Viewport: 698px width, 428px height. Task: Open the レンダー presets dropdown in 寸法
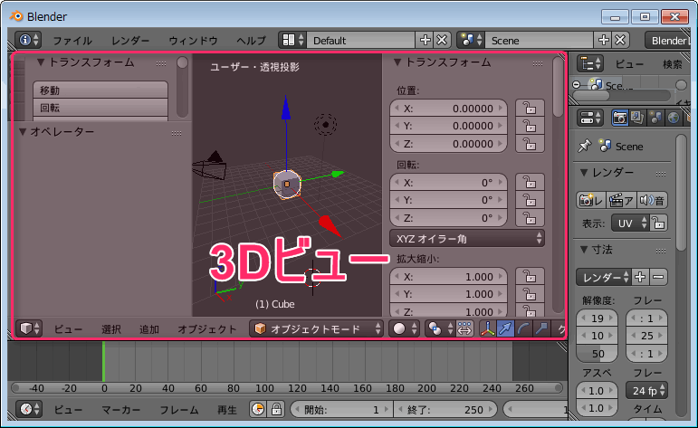[x=604, y=277]
